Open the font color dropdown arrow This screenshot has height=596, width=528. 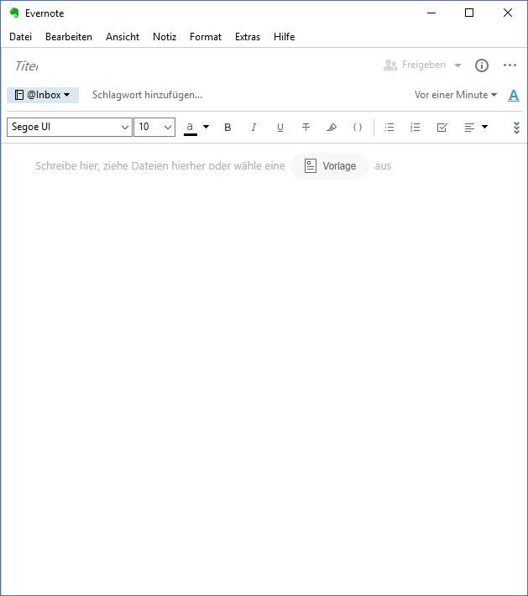tap(206, 127)
